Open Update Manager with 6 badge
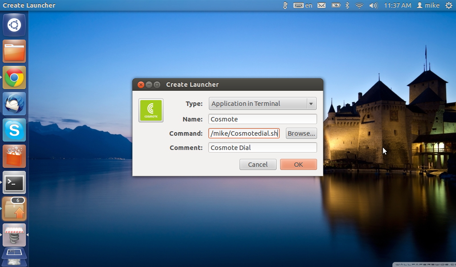This screenshot has width=456, height=267. click(14, 209)
